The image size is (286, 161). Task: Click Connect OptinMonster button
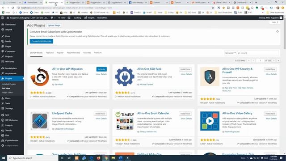click(x=42, y=41)
